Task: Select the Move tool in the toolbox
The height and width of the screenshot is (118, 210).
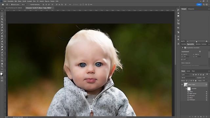Action: click(x=2, y=11)
